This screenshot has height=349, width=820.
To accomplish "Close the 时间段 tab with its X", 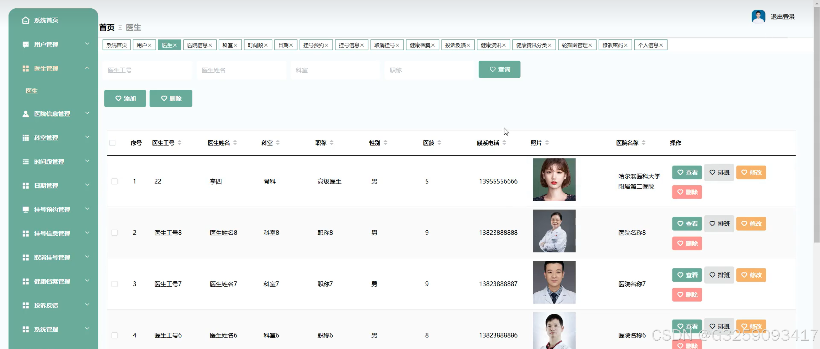I will (266, 45).
